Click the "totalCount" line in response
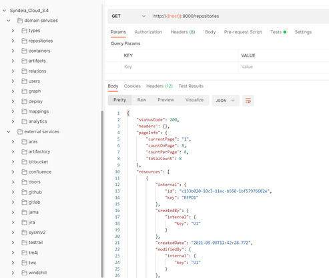 [163, 159]
